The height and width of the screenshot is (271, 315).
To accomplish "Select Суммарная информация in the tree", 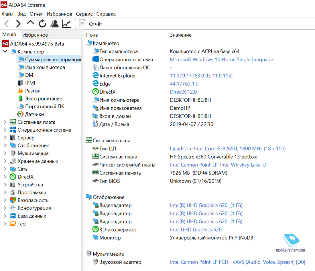I will 49,60.
